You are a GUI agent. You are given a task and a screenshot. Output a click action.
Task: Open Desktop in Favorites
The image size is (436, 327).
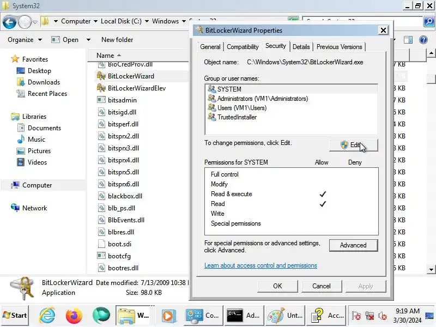pos(39,71)
